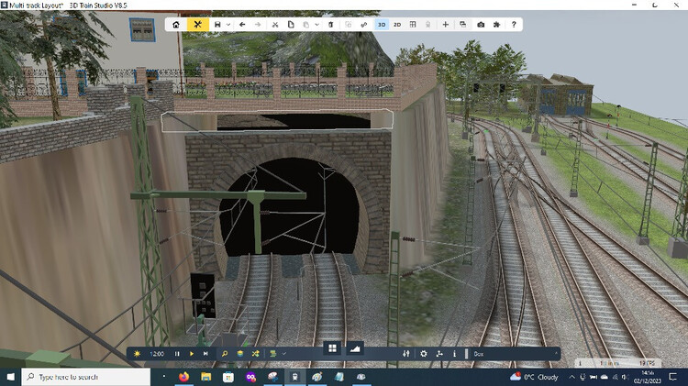Open the Home start page icon
Screen dimensions: 688x386
pos(176,25)
